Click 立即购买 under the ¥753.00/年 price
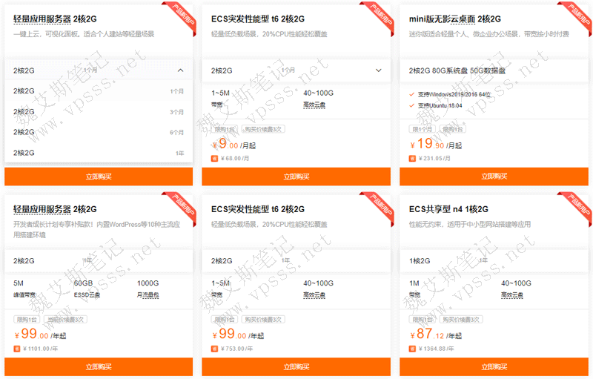The width and height of the screenshot is (593, 379). pyautogui.click(x=296, y=367)
